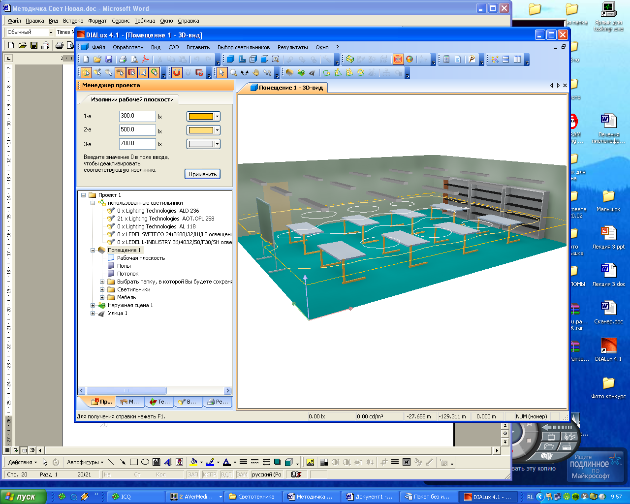
Task: Click the Open project folder icon in DIALux
Action: pos(97,59)
